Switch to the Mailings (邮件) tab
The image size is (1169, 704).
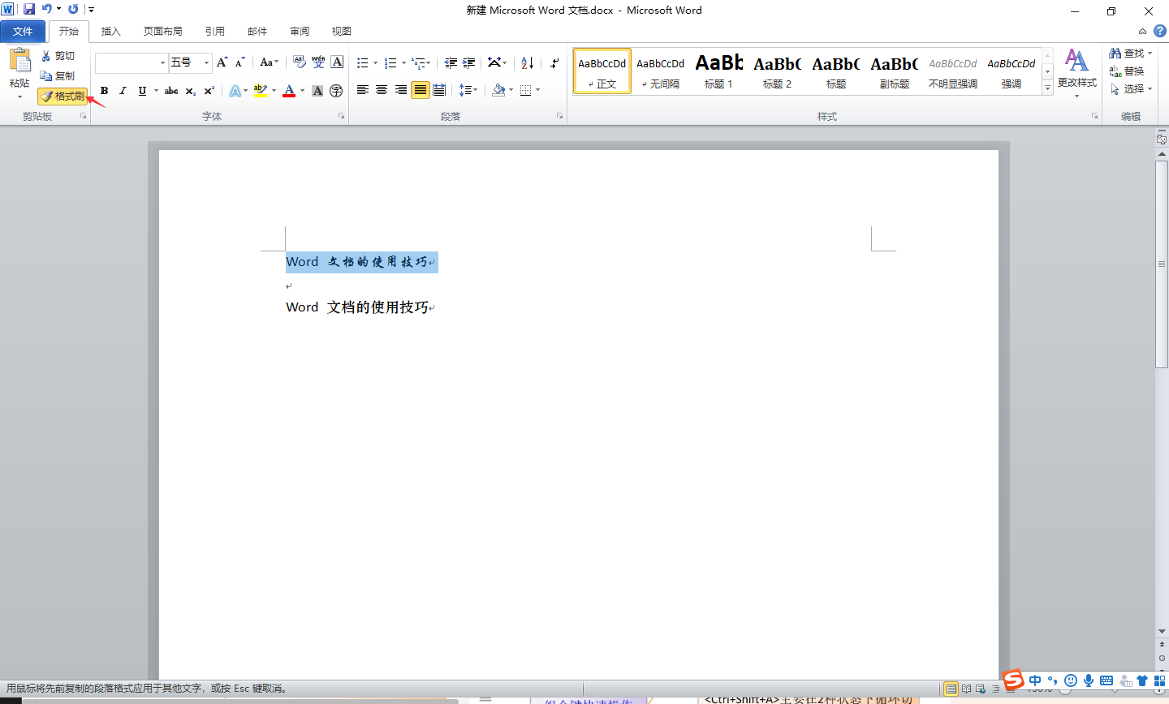pos(257,32)
